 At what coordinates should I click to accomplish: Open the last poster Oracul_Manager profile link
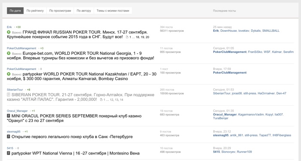(225, 115)
